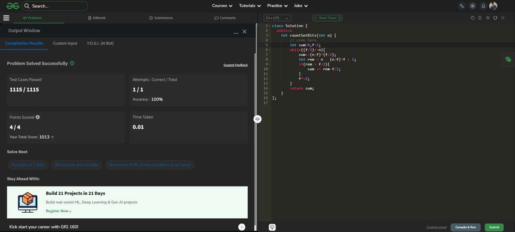Image resolution: width=515 pixels, height=232 pixels.
Task: Select the Custom Input tab
Action: coord(65,43)
